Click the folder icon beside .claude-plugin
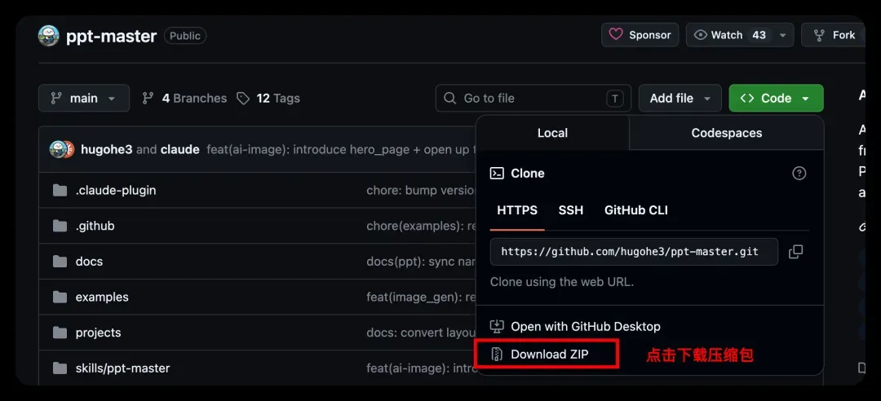Image resolution: width=881 pixels, height=401 pixels. pos(60,191)
